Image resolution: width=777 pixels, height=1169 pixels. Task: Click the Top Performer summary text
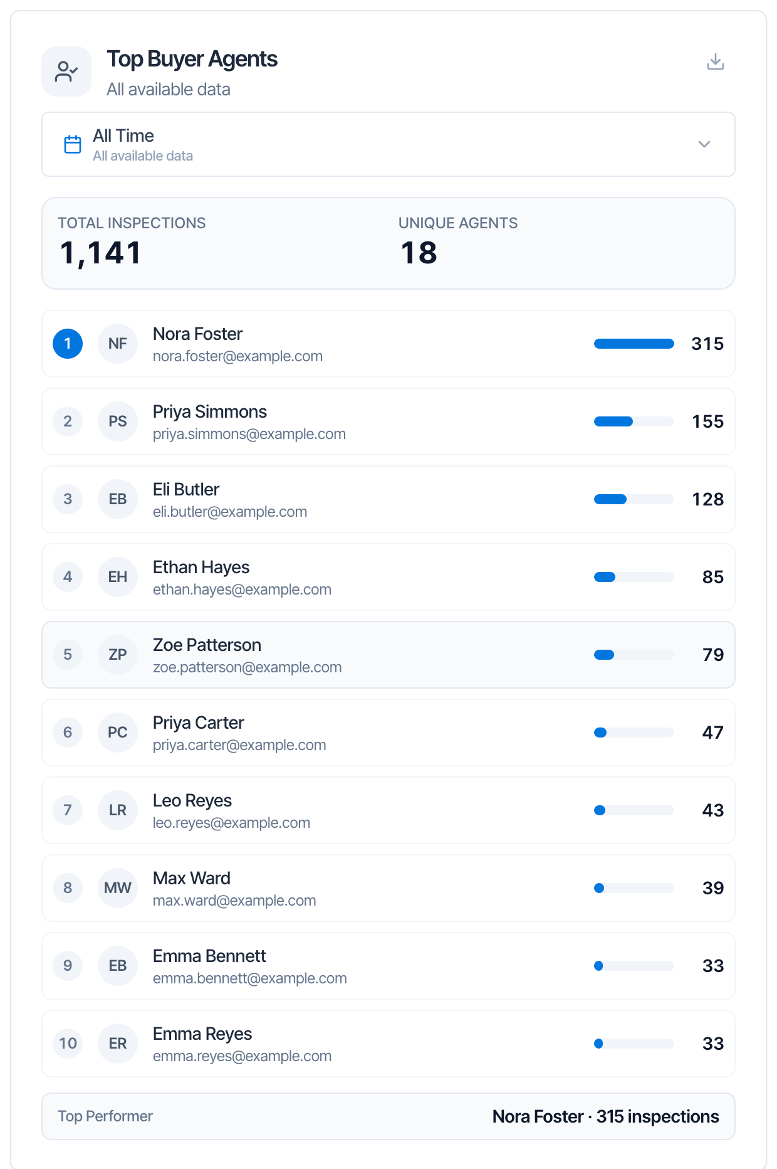coord(605,1116)
